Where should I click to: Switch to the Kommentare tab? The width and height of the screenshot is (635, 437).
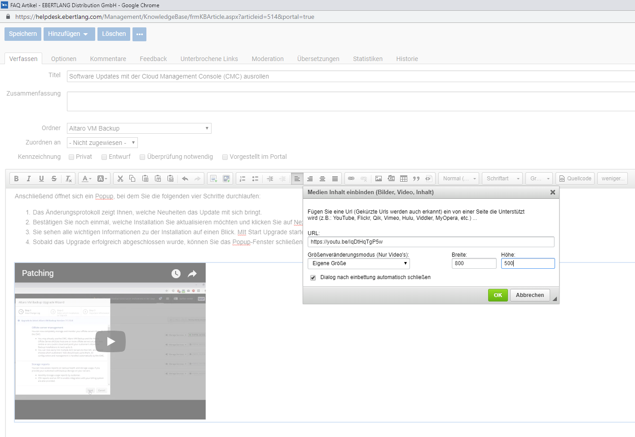[x=108, y=59]
